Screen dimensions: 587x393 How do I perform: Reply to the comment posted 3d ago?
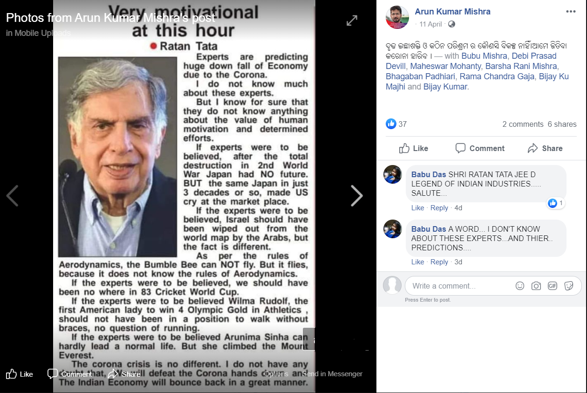coord(439,262)
